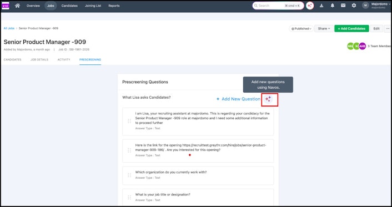Add questions using the Navos sparkle icon
Screen dimensions: 392x207
pos(268,99)
